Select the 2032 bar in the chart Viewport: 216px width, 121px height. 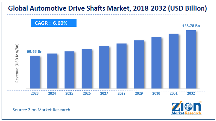191,59
